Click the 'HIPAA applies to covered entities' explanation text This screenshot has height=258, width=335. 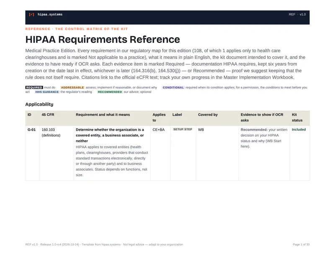[x=112, y=161]
